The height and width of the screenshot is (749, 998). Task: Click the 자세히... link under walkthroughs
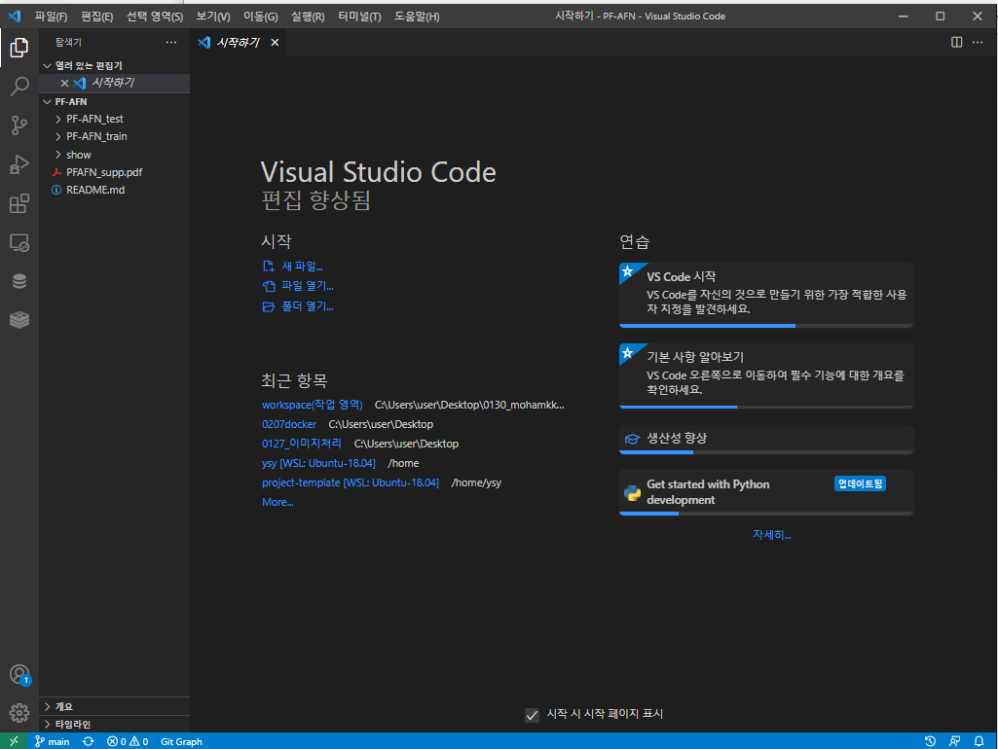[771, 535]
